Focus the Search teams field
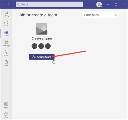The height and width of the screenshot is (120, 128). 100,15
